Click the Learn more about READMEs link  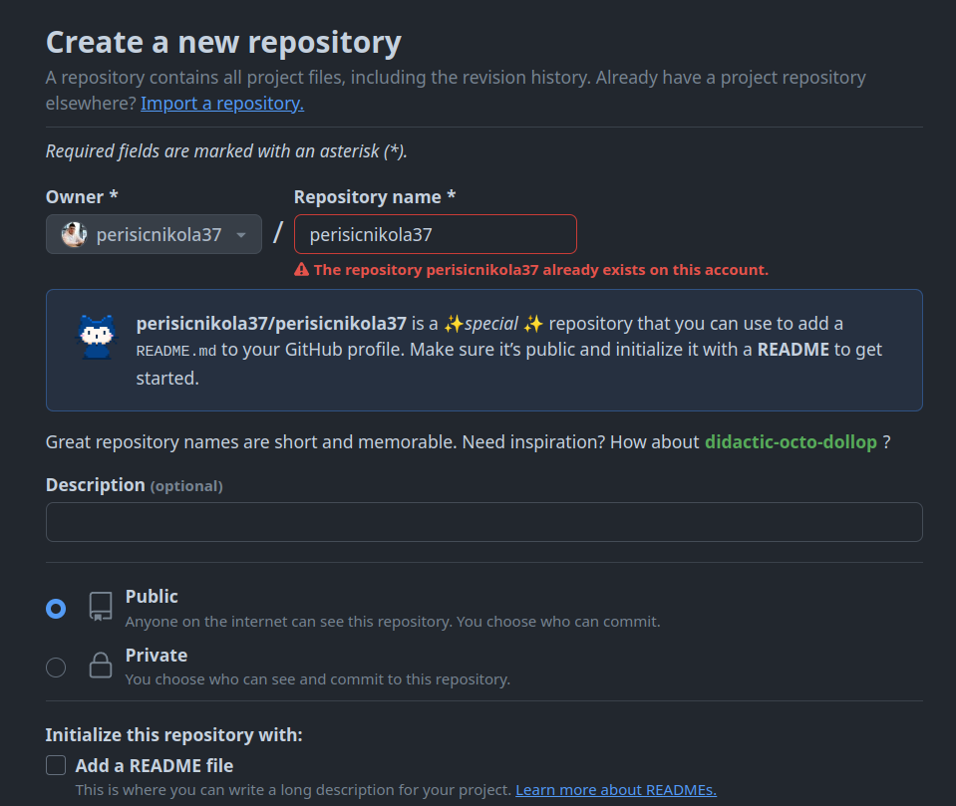[x=615, y=789]
